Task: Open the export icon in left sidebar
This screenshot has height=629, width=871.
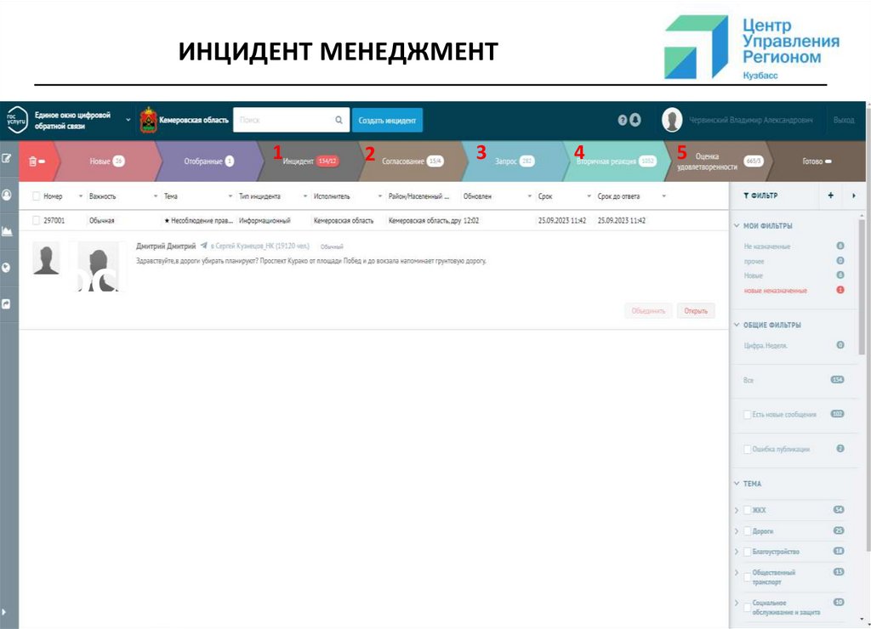Action: (x=7, y=303)
